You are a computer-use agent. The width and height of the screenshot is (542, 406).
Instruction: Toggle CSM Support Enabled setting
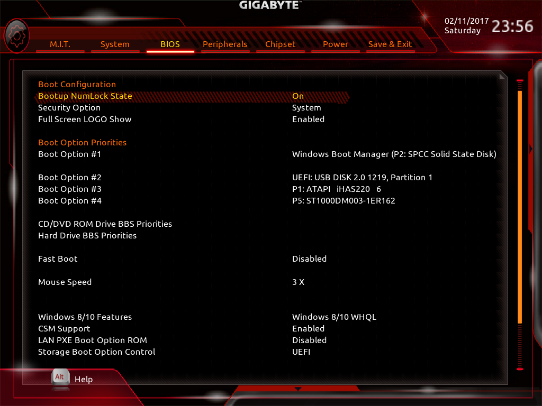(x=308, y=328)
